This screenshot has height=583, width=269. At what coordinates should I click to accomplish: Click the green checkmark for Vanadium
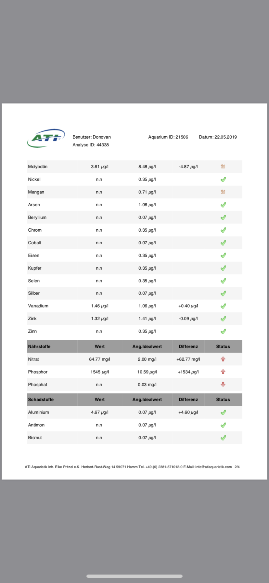click(x=223, y=306)
